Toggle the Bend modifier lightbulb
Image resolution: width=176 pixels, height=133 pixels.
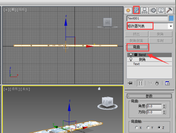tap(131, 55)
